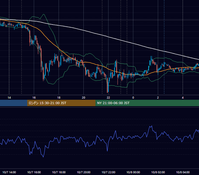
Task: Click the NY 21:00-06:00 JST session band
Action: 147,103
